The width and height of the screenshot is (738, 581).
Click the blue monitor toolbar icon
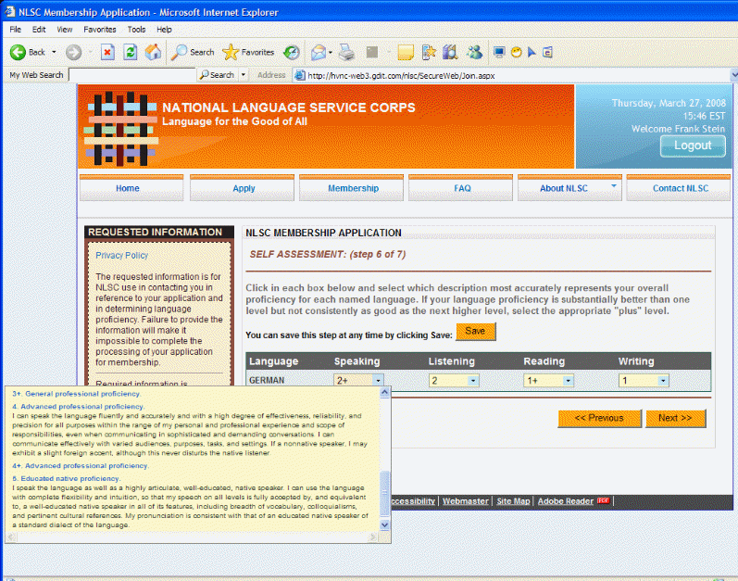coord(499,52)
